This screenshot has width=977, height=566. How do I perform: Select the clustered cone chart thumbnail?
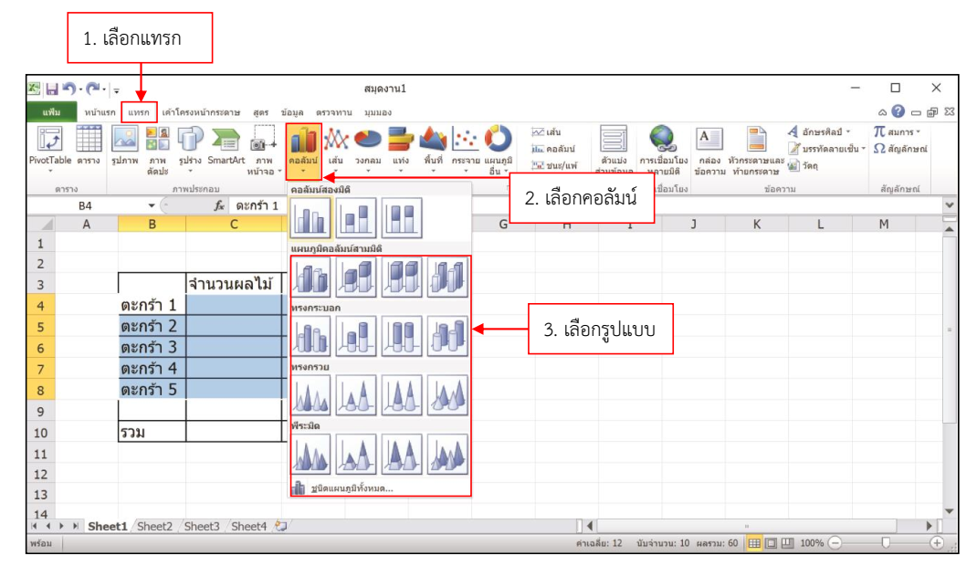(312, 394)
